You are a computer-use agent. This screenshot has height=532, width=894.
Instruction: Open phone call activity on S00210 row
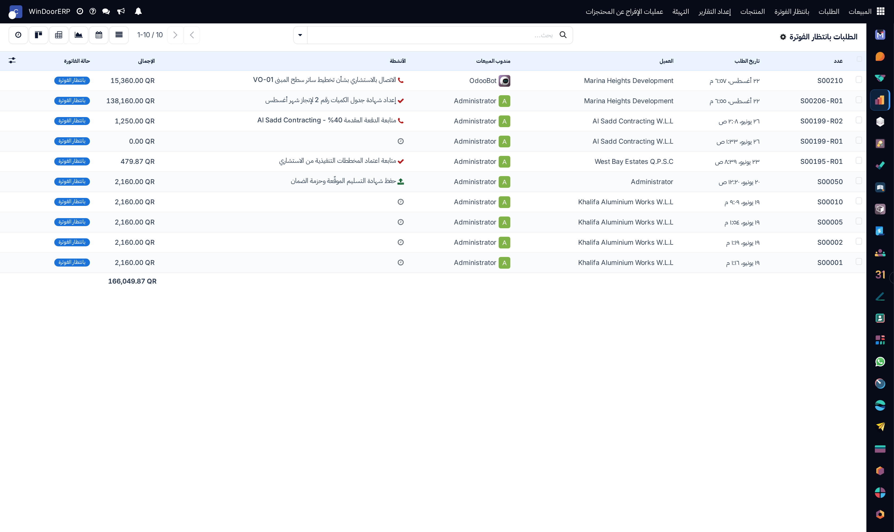[401, 80]
